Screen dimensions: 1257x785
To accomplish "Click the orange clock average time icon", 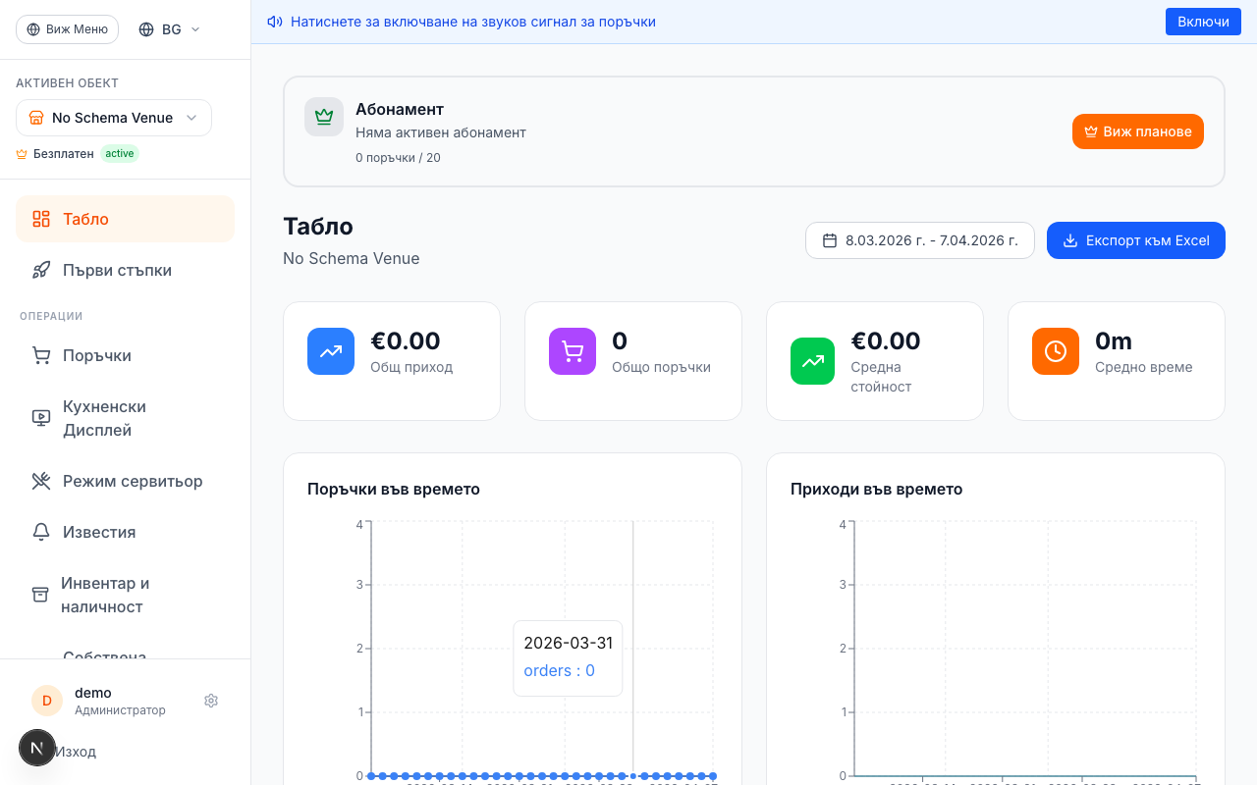I will click(1056, 351).
